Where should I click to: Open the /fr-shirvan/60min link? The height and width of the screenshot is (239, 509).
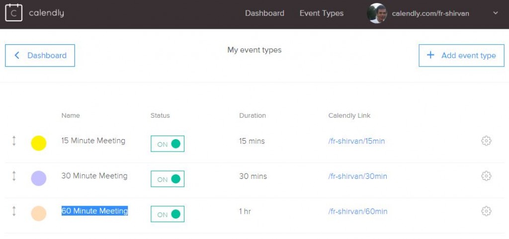coord(357,212)
